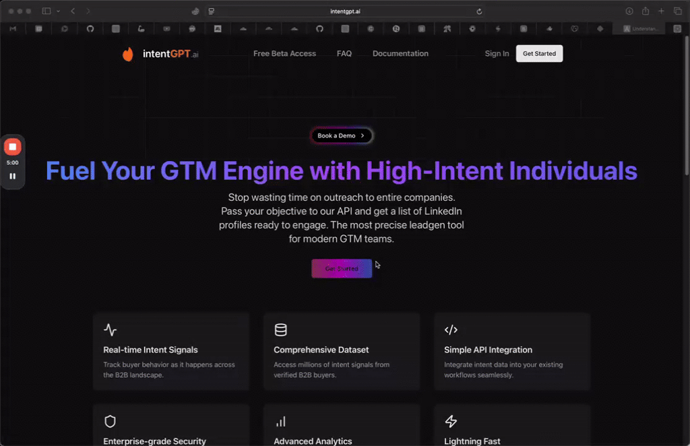Stop the screen recording with the red button

click(12, 147)
